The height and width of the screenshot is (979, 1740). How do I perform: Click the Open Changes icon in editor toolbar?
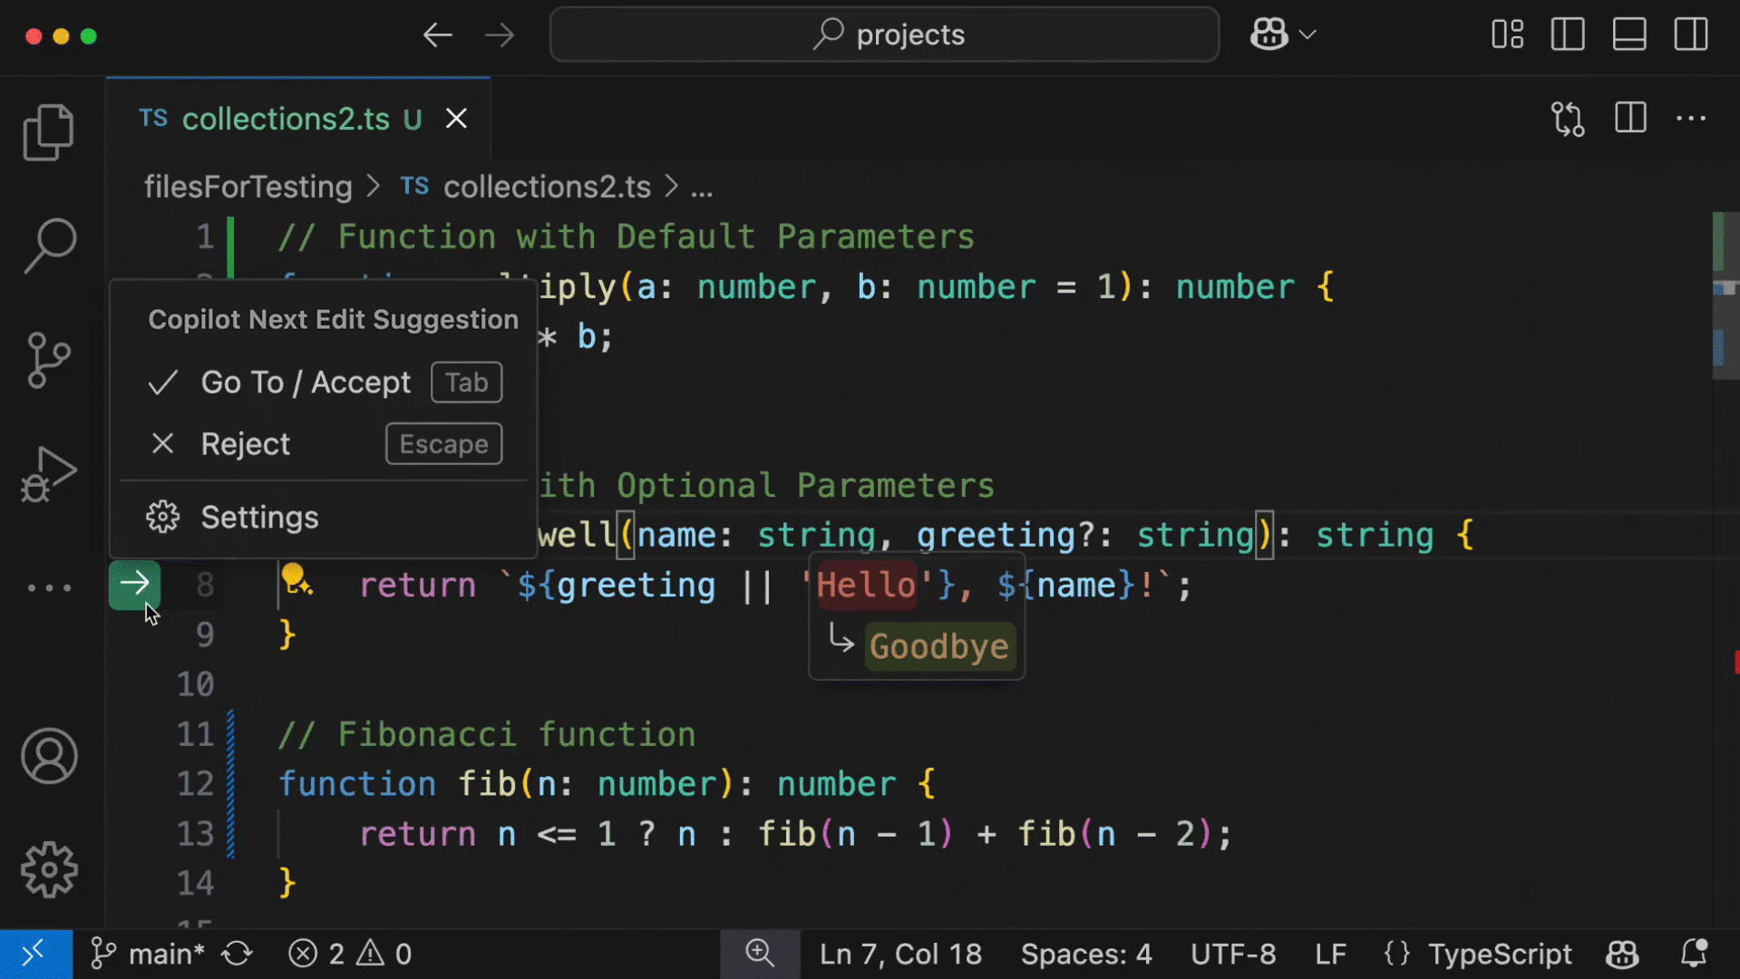coord(1567,119)
